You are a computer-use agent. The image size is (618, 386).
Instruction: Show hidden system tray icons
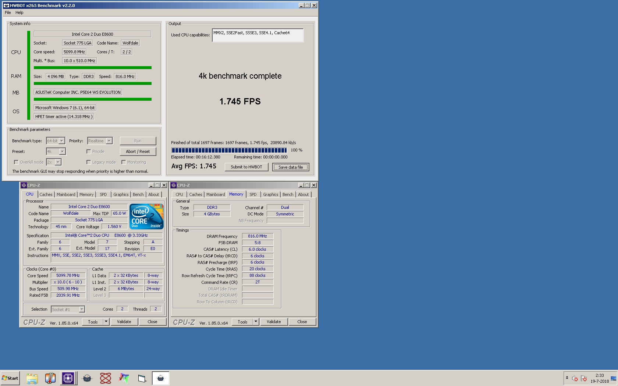click(567, 378)
